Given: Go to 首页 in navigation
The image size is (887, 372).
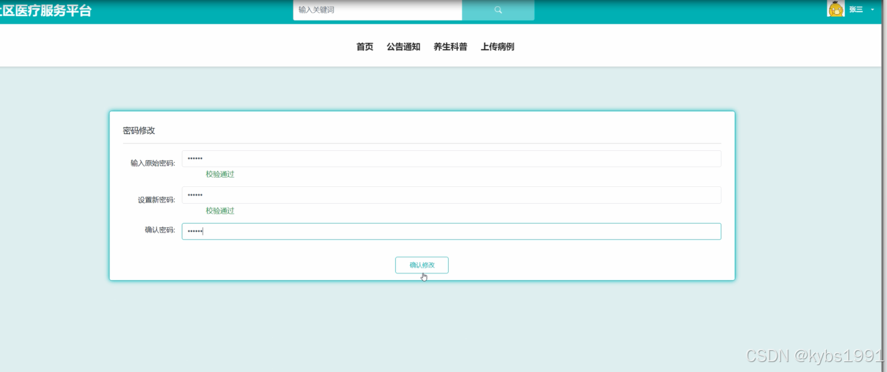Looking at the screenshot, I should click(365, 47).
